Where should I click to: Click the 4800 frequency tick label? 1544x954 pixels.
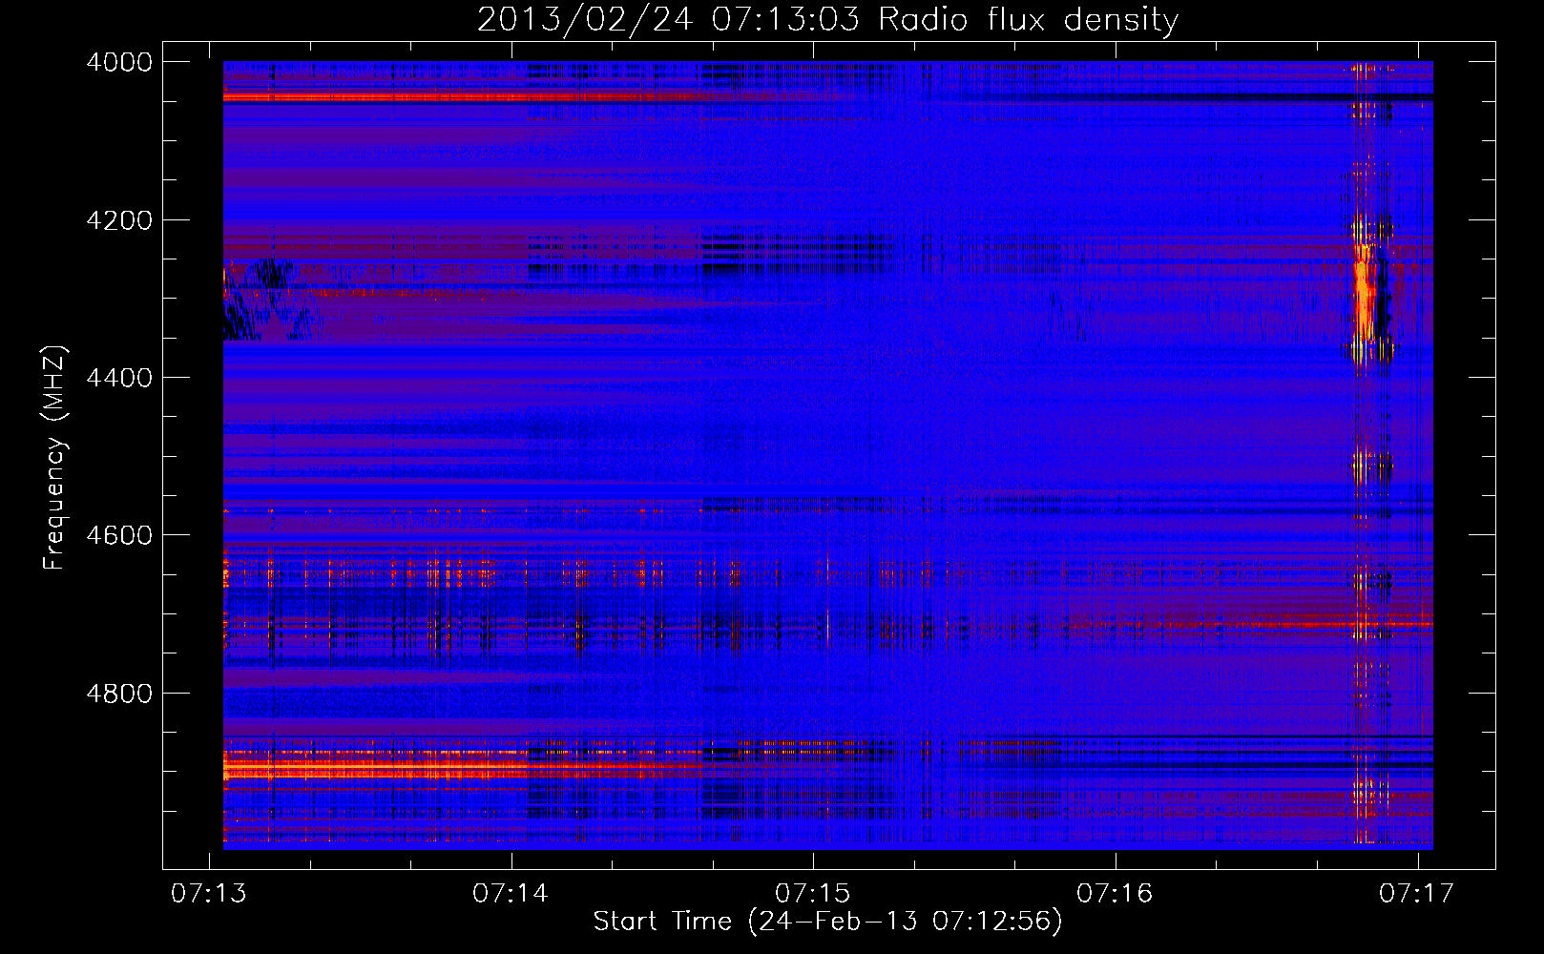(x=119, y=694)
